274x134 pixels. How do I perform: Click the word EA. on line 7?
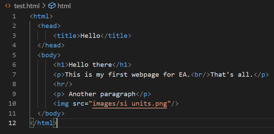(x=185, y=75)
